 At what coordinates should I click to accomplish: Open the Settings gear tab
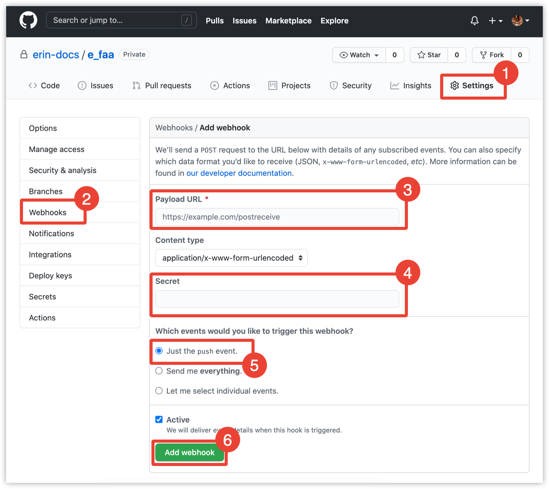(x=472, y=85)
